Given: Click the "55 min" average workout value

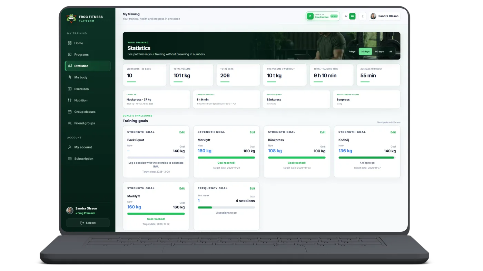Looking at the screenshot, I should [368, 76].
